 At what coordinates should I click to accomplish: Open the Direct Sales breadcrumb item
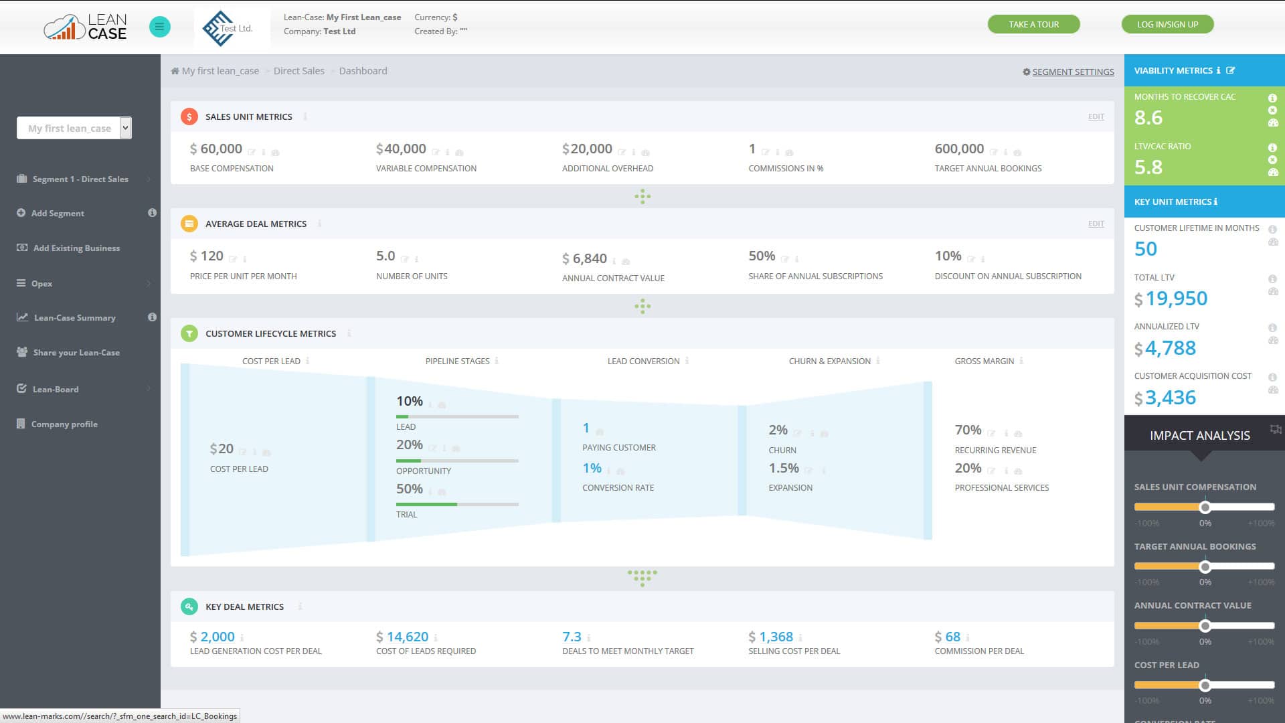(x=298, y=70)
